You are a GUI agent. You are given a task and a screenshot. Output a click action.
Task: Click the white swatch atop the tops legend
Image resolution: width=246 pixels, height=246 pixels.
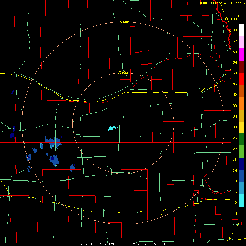[241, 30]
